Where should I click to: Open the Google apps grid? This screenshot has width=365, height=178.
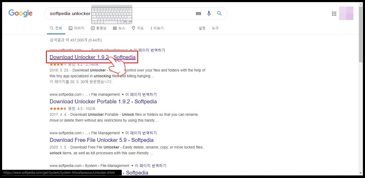pos(334,14)
